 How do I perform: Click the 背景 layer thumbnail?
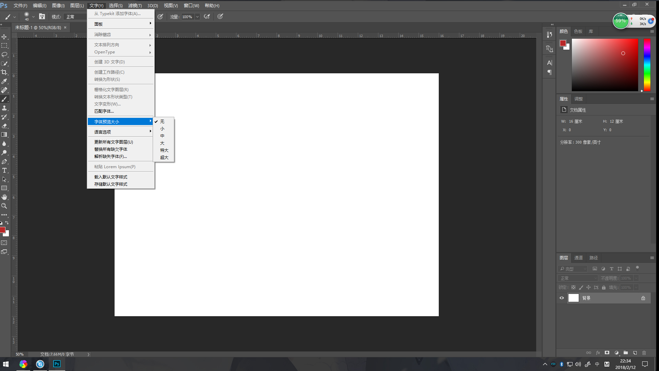pyautogui.click(x=573, y=298)
